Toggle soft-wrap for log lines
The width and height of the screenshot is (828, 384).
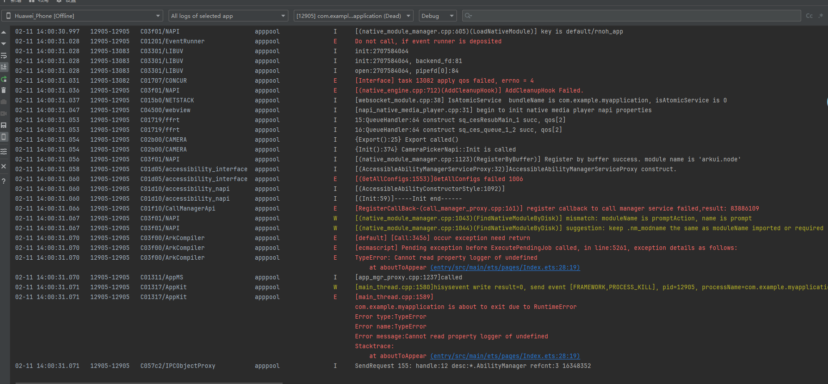tap(4, 55)
